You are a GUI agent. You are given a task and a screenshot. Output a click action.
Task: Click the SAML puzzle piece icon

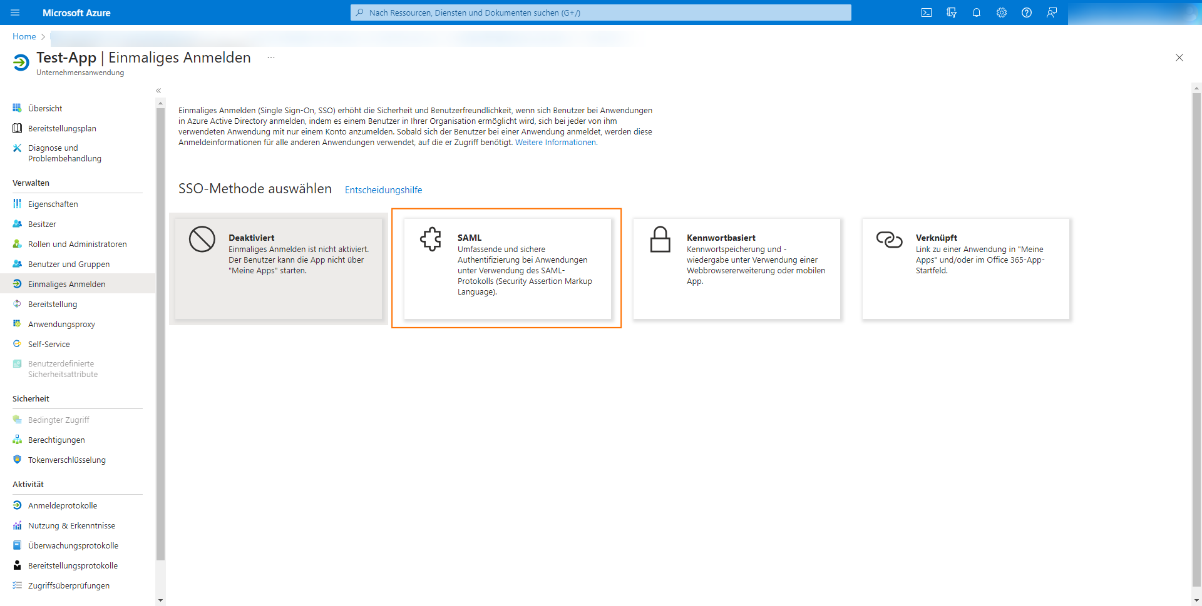pos(431,239)
